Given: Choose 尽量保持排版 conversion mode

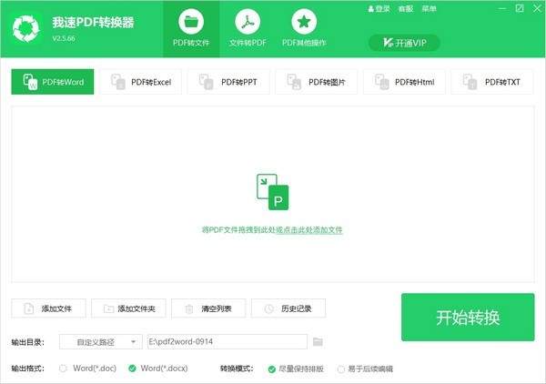Looking at the screenshot, I should pos(296,369).
